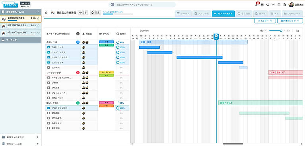Open the アーカイブ sidebar section
Viewport: 305px width, 146px height.
pyautogui.click(x=21, y=40)
